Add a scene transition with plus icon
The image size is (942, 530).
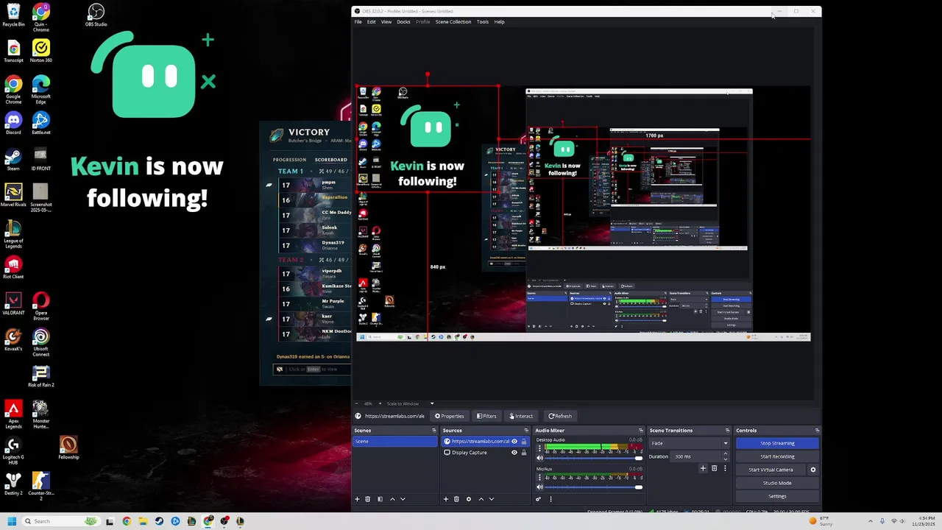pyautogui.click(x=703, y=468)
